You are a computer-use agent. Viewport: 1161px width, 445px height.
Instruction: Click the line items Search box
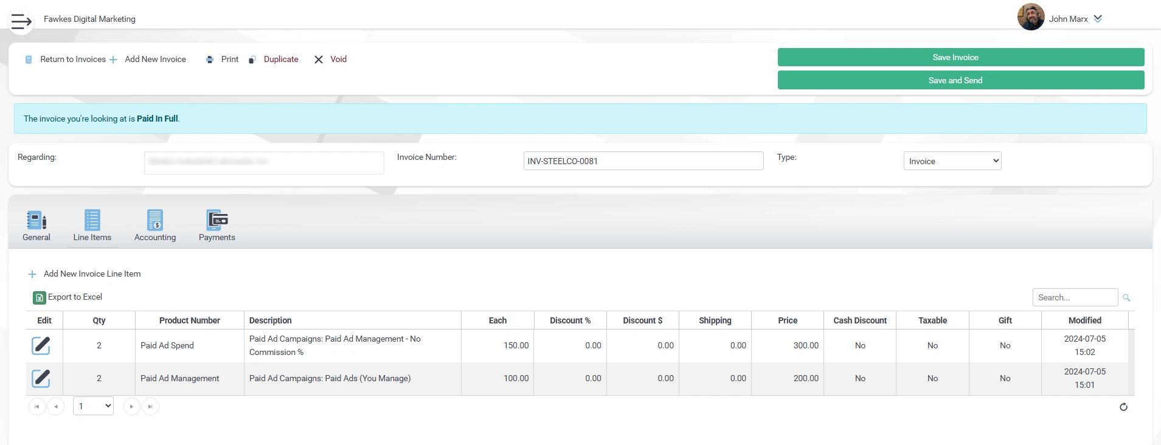point(1075,297)
